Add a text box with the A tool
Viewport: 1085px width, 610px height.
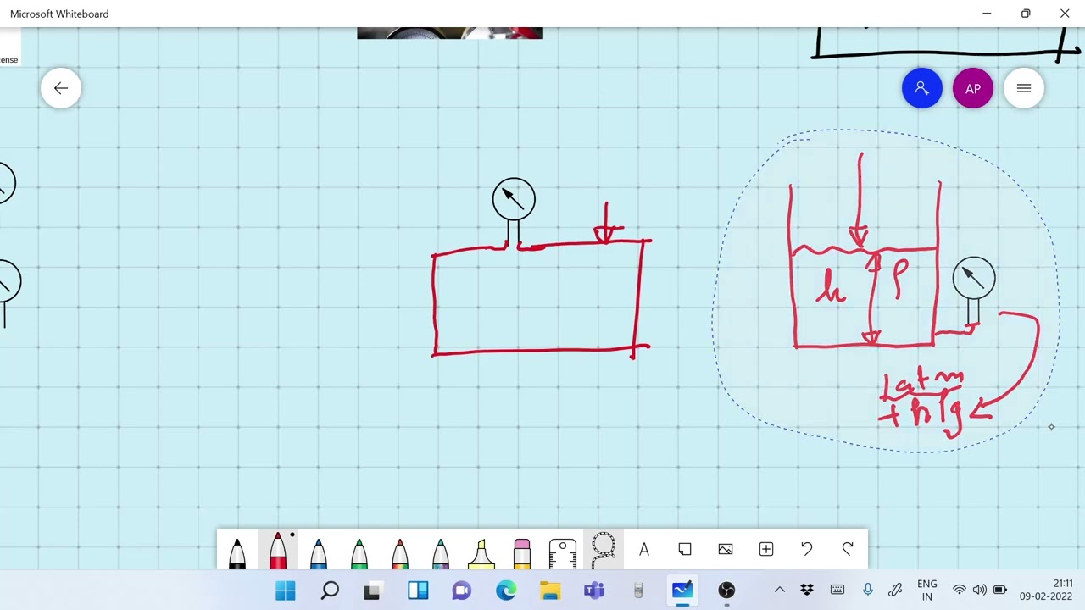[x=644, y=550]
